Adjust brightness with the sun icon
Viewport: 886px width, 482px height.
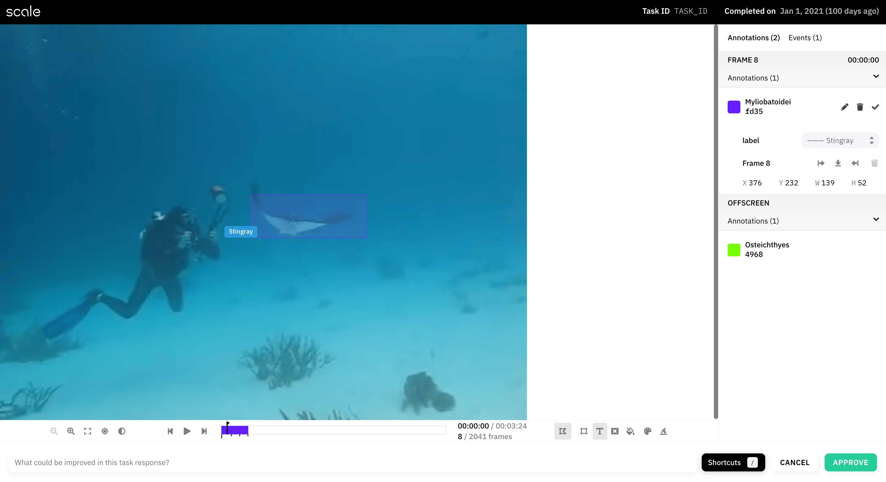[105, 431]
